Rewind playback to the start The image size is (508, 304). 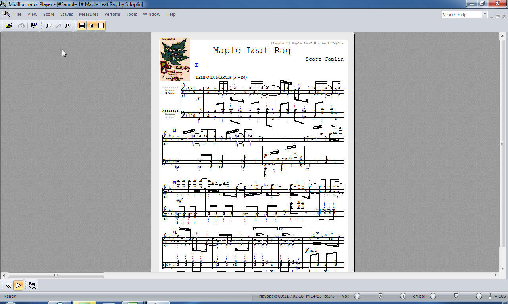(x=8, y=285)
